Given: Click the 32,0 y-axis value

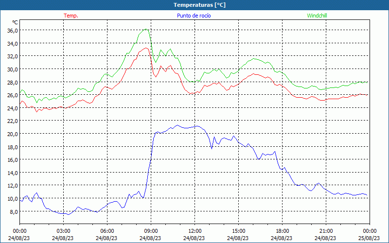Looking at the screenshot, I should (13, 56).
